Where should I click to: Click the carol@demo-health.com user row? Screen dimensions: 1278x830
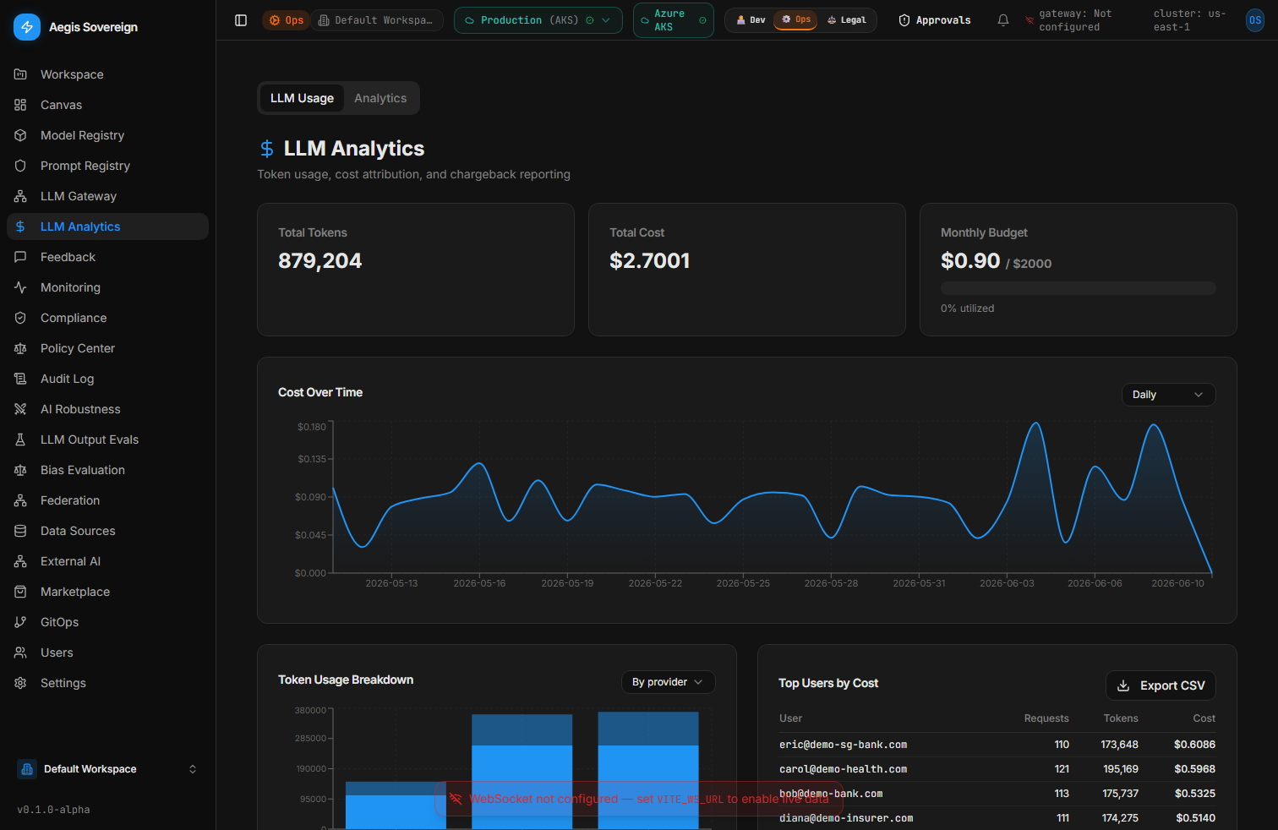(x=997, y=769)
